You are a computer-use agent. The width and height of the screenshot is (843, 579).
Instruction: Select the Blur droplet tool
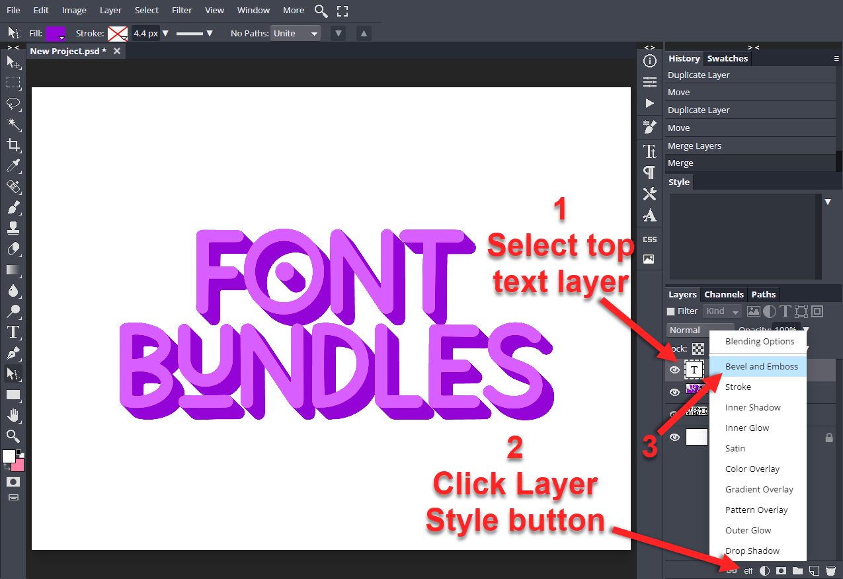pos(13,291)
